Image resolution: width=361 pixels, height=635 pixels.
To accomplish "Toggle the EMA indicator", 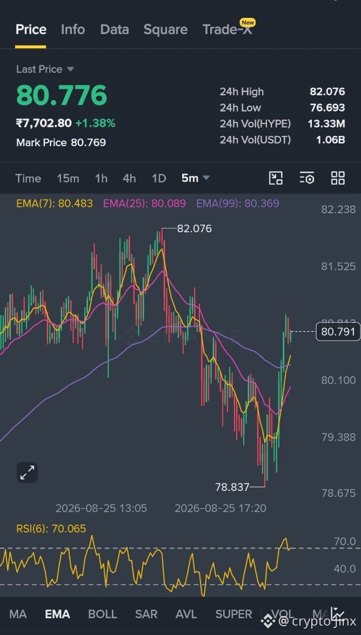I will 57,614.
